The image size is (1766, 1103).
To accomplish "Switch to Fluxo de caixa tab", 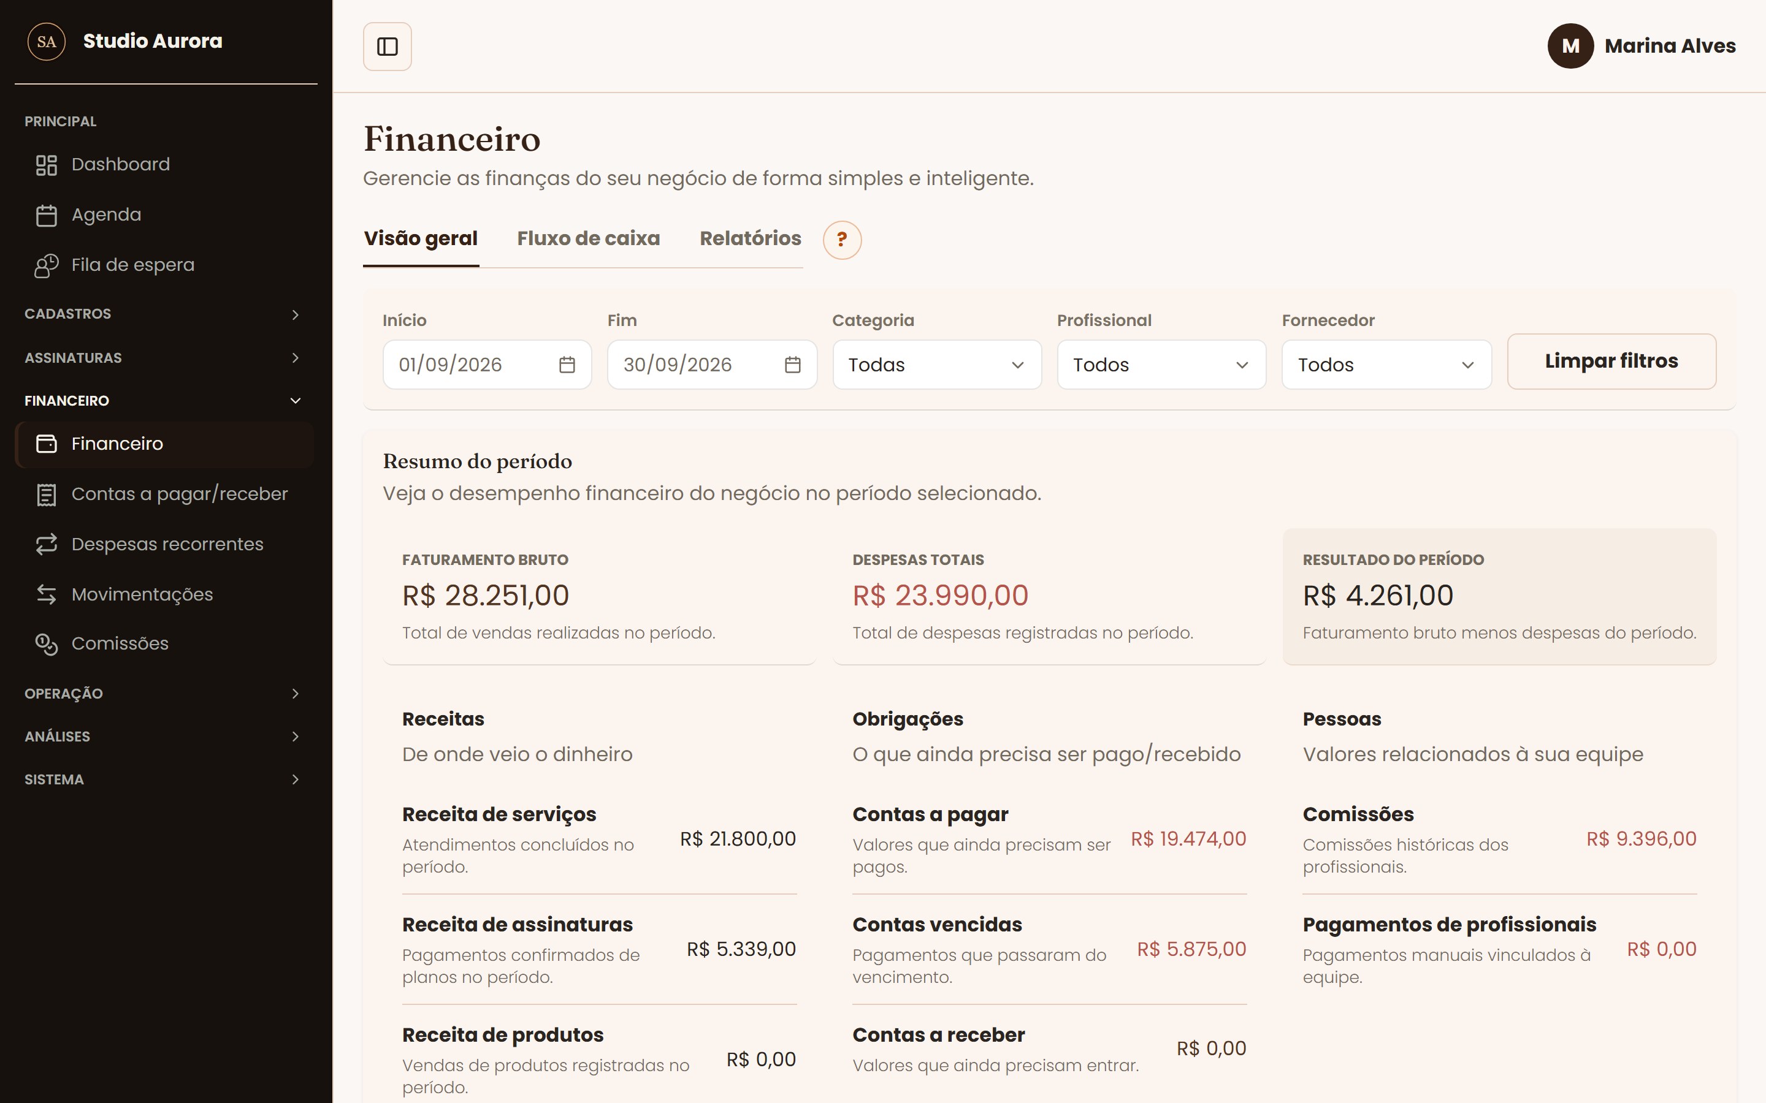I will pos(589,239).
